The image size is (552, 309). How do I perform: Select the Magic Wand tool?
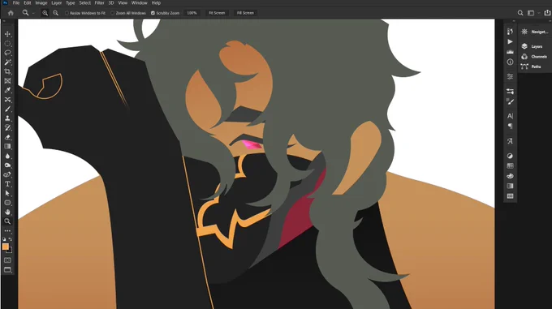point(7,62)
